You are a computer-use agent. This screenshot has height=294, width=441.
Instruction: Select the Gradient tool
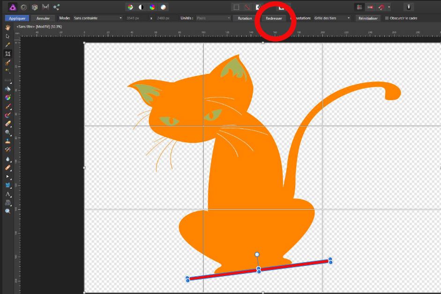[x=7, y=97]
